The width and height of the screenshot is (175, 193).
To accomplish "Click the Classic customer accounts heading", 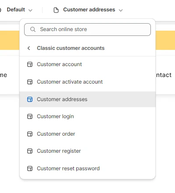I will [x=71, y=48].
